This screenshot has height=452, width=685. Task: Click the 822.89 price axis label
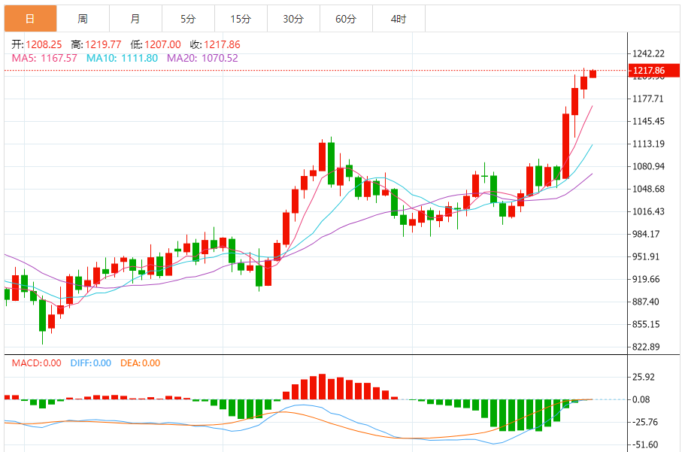646,347
